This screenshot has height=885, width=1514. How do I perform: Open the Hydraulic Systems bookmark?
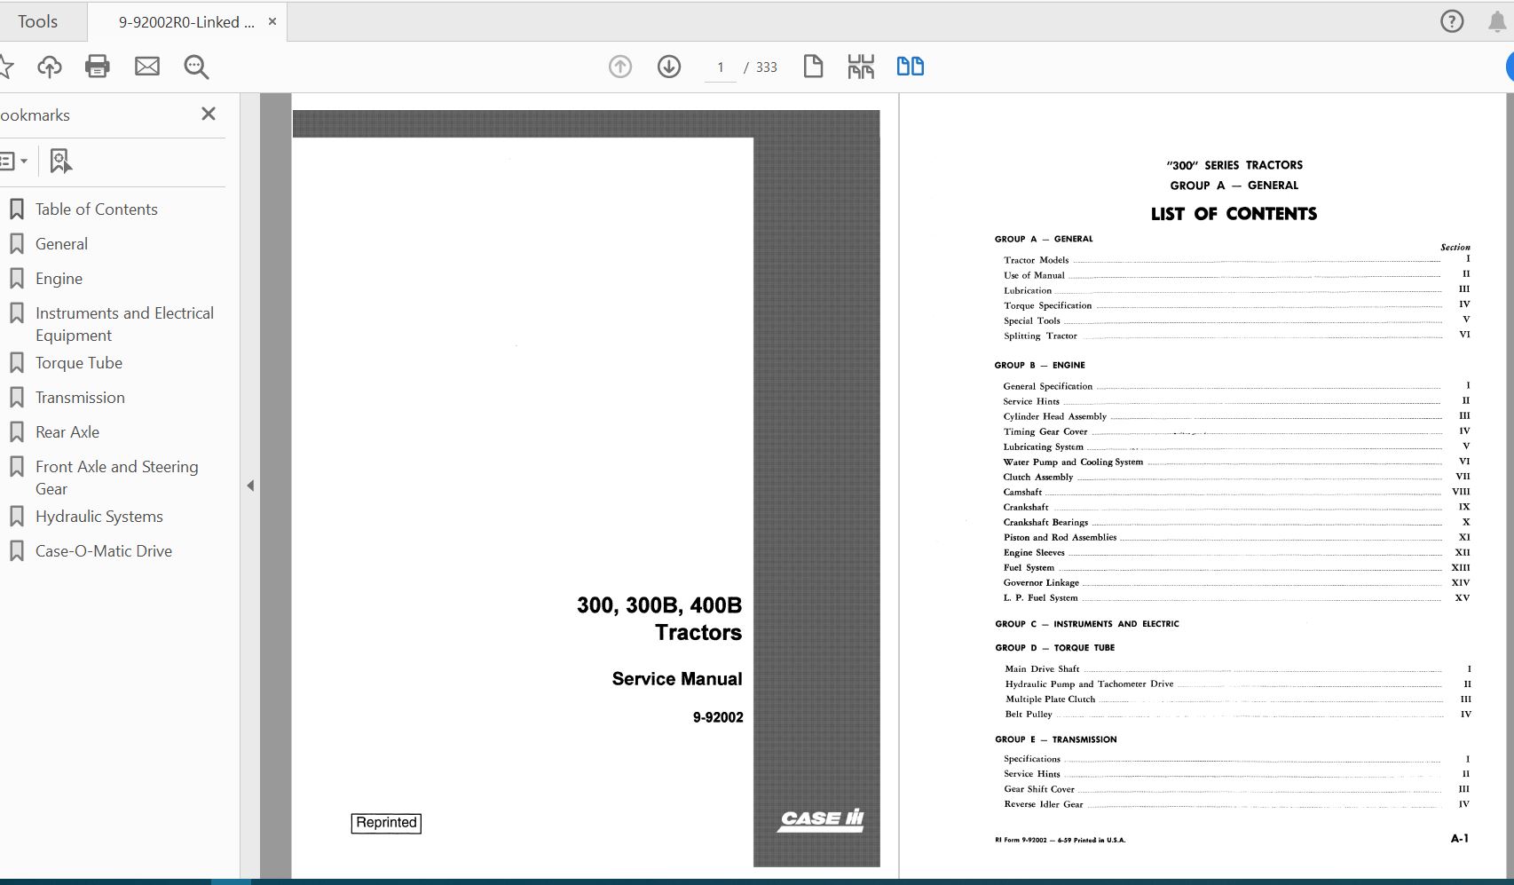[99, 516]
